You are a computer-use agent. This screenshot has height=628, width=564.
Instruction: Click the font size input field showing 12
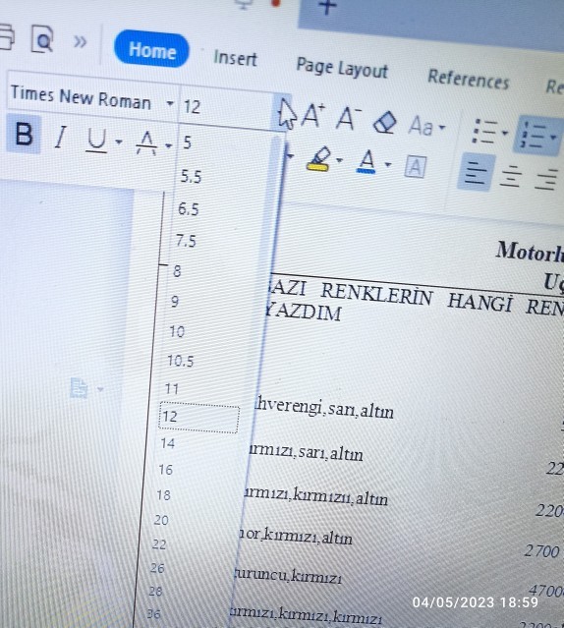coord(227,109)
